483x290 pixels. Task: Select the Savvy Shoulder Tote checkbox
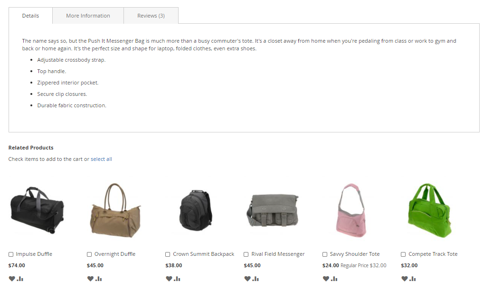(325, 254)
